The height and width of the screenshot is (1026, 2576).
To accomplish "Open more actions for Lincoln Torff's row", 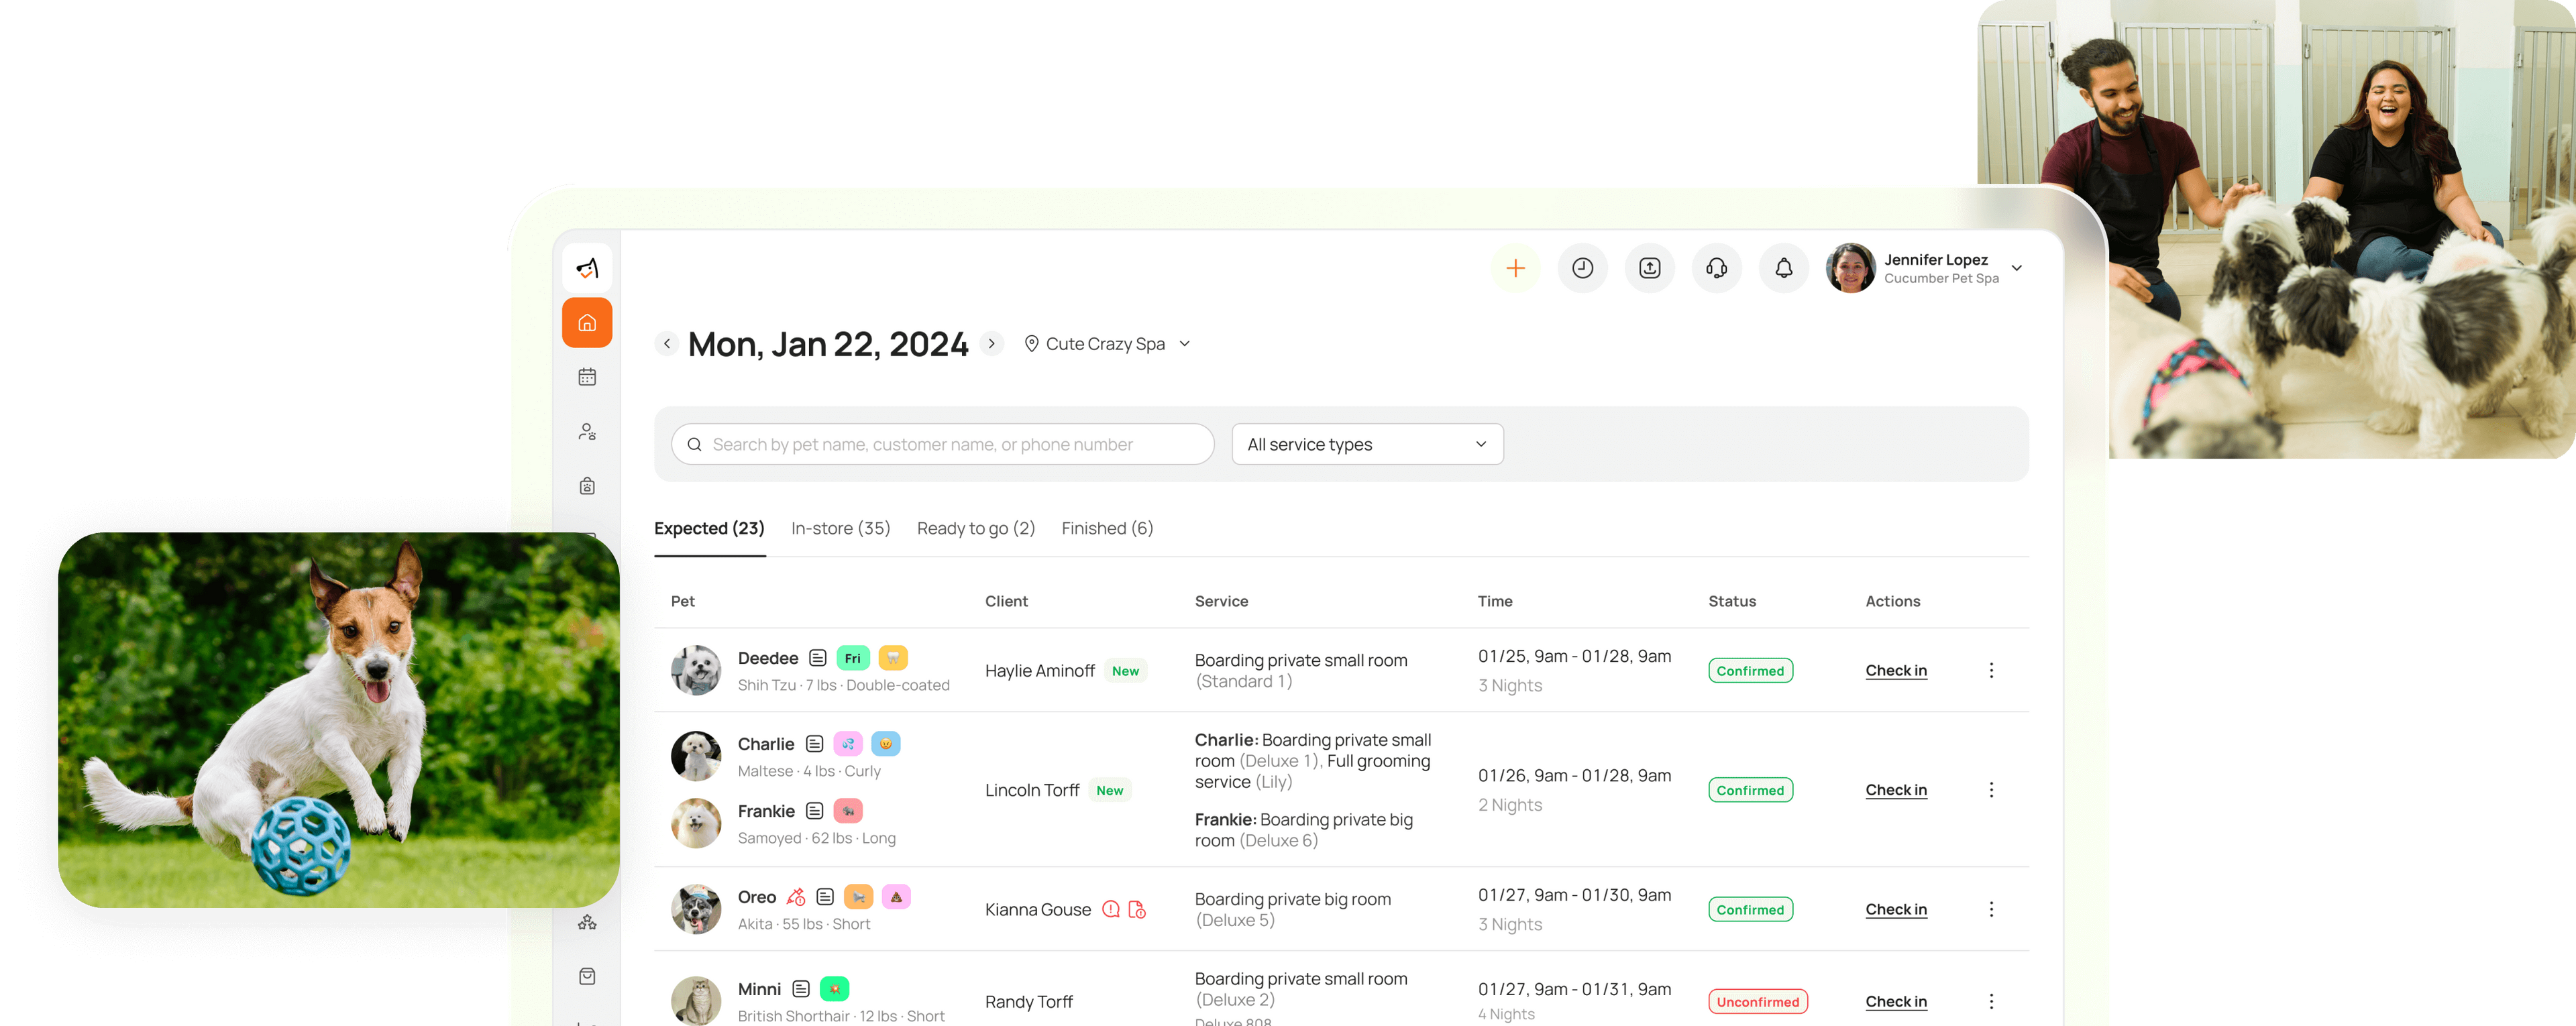I will 1990,790.
